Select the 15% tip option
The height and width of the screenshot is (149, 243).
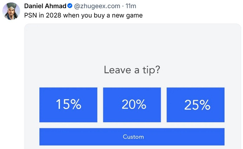pos(68,105)
